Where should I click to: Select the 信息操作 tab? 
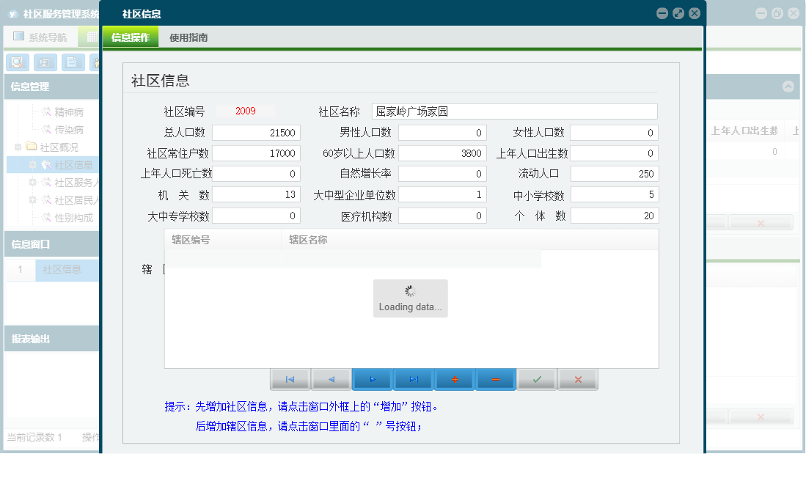pos(130,36)
